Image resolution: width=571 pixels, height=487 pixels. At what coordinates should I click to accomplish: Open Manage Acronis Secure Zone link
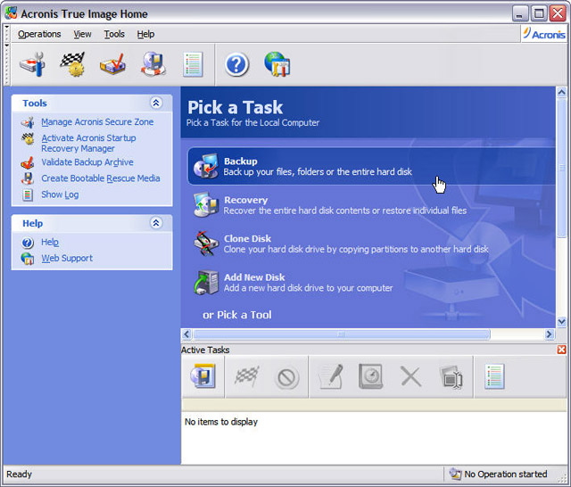(x=97, y=122)
